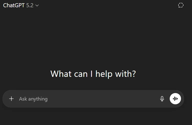Click the down arrow in the header
The width and height of the screenshot is (192, 125).
coord(37,5)
